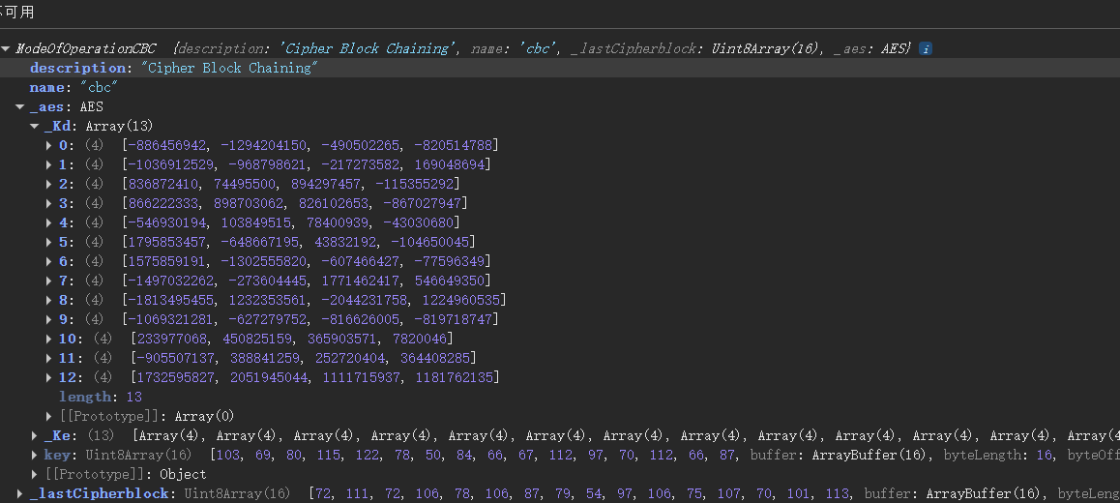Collapse the ModeOfOperationCBC object
The height and width of the screenshot is (503, 1120).
(x=6, y=48)
